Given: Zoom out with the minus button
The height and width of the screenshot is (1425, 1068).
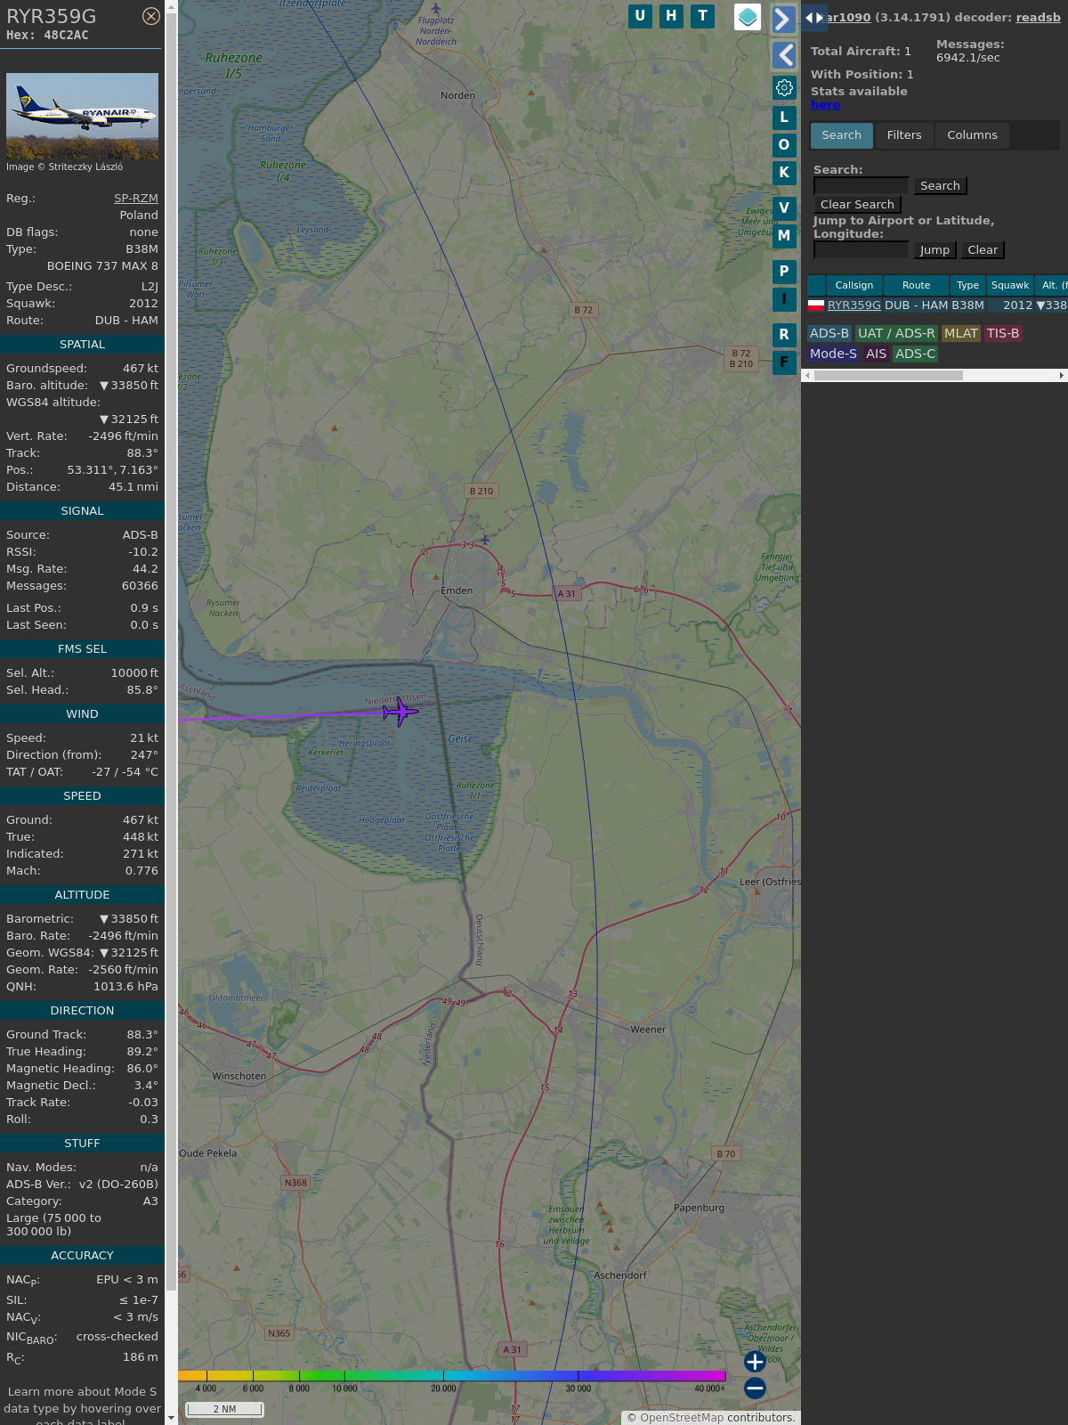Looking at the screenshot, I should pyautogui.click(x=755, y=1388).
